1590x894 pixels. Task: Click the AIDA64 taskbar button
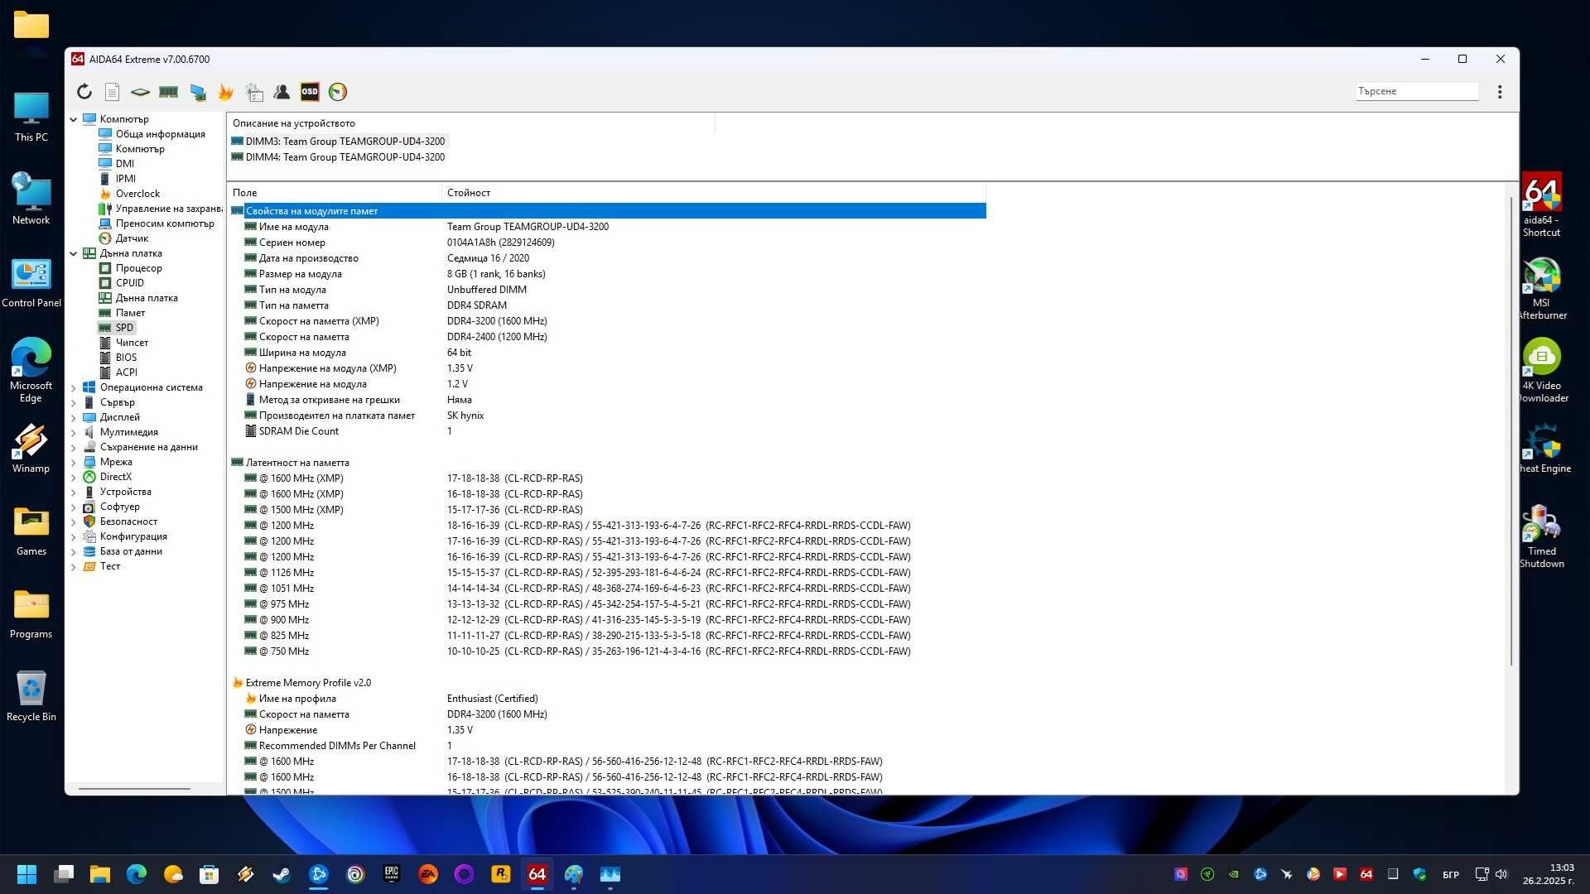pyautogui.click(x=537, y=874)
